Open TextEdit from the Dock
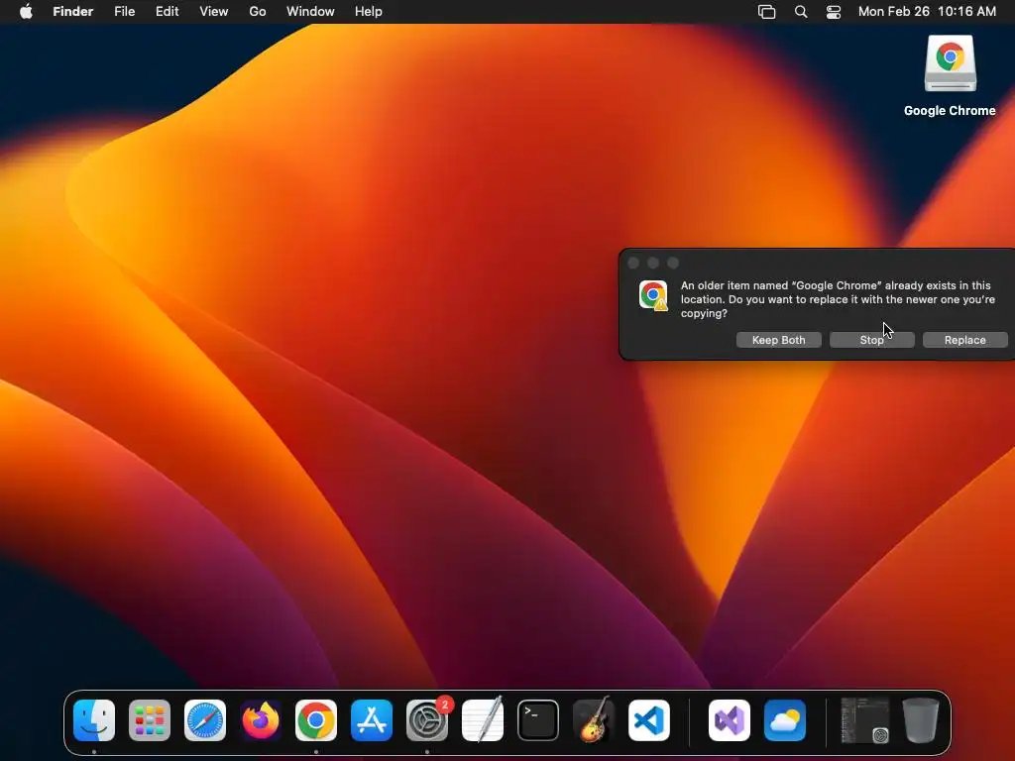1015x761 pixels. click(x=483, y=720)
